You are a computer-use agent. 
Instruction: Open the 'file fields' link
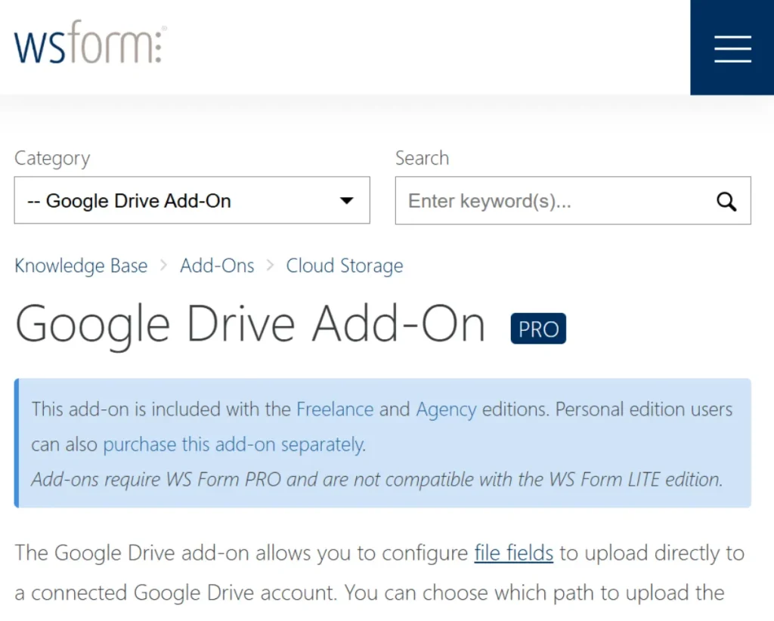pyautogui.click(x=513, y=553)
